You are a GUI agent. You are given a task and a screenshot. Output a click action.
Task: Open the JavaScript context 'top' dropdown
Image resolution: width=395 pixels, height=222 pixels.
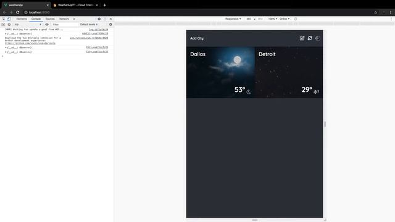coord(28,25)
